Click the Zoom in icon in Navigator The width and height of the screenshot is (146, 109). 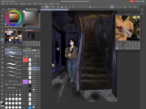pos(31,43)
